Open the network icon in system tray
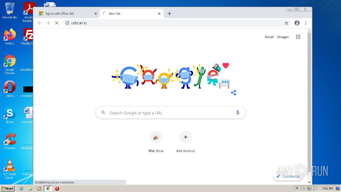This screenshot has height=192, width=341. (x=309, y=189)
